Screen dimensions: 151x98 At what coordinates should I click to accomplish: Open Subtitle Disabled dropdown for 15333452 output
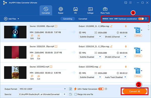(x=90, y=77)
